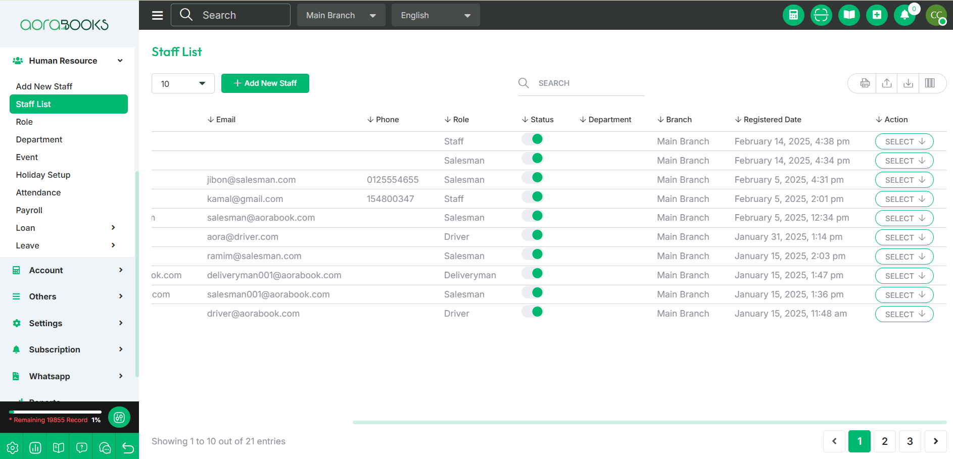
Task: Expand the Settings menu
Action: [x=68, y=323]
